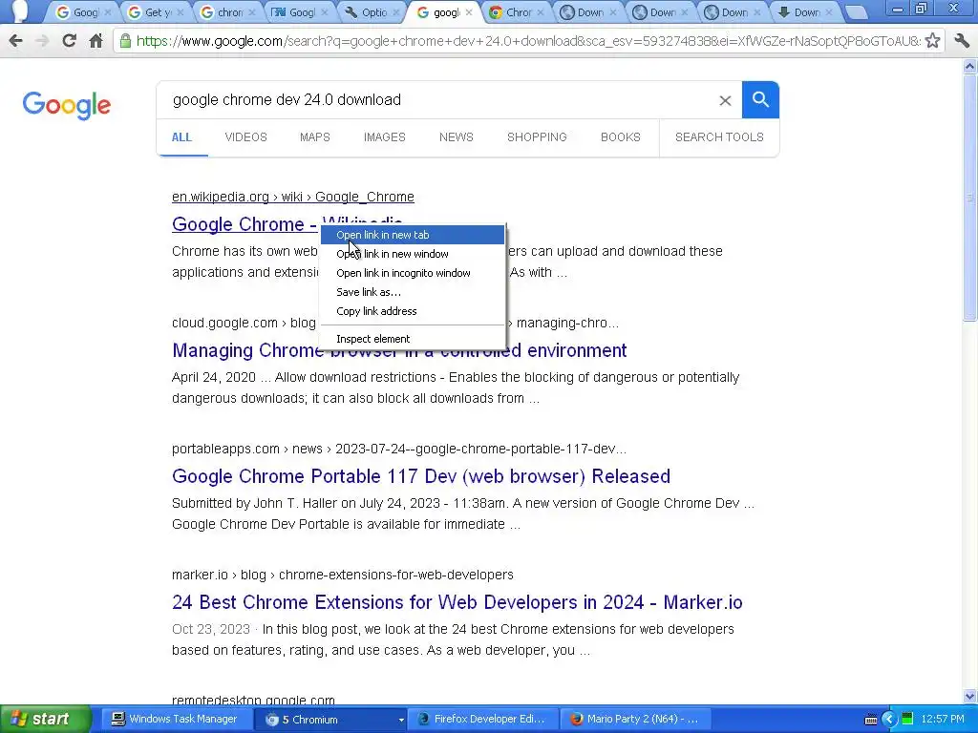Click scrollbar up arrow at top right
This screenshot has width=978, height=733.
click(970, 66)
